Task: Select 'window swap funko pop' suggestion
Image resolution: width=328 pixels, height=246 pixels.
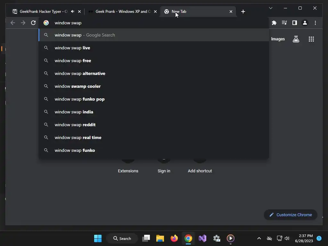Action: [x=154, y=99]
